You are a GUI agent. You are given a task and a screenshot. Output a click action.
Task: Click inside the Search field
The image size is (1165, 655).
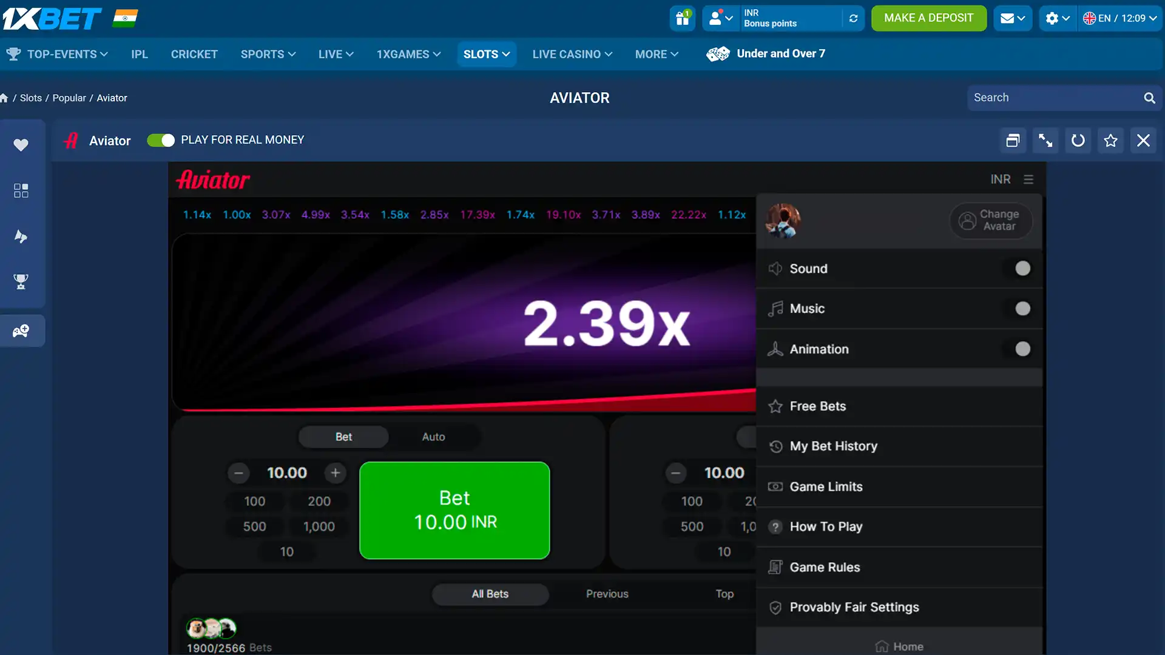click(1056, 98)
